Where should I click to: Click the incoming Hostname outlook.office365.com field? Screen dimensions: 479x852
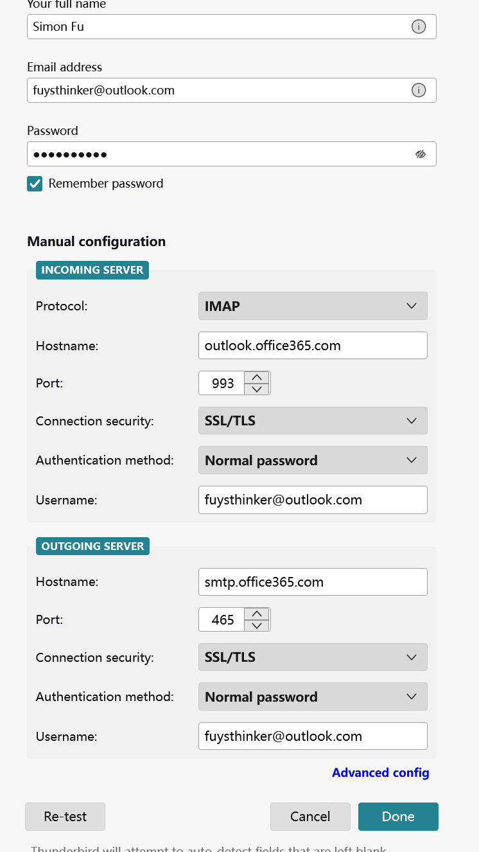click(313, 346)
